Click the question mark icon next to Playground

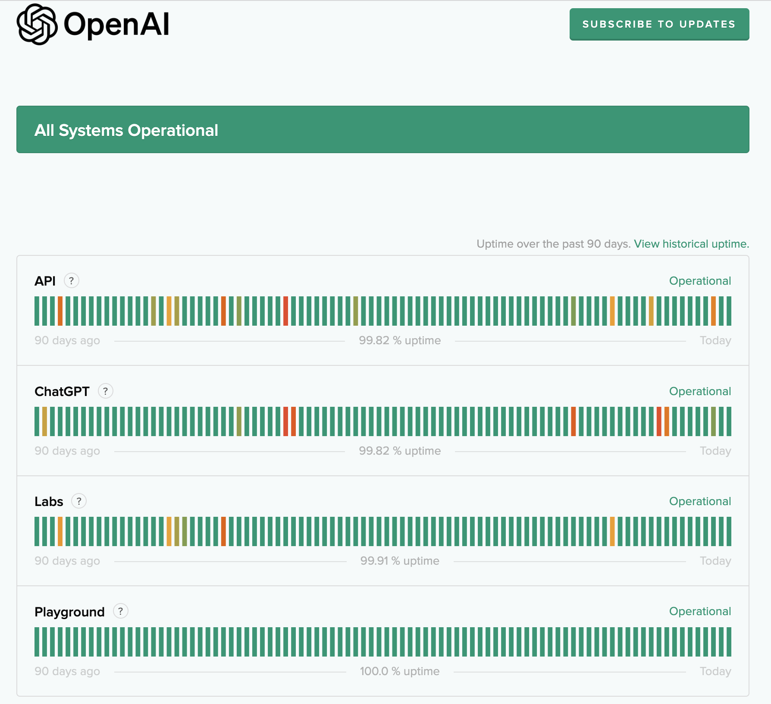121,611
